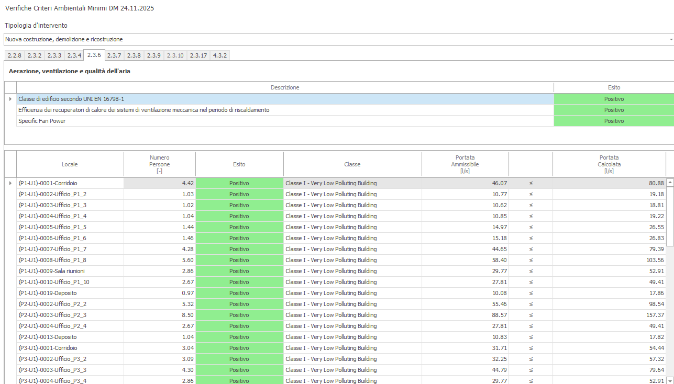The image size is (674, 384).
Task: Click the Classe column header
Action: (x=352, y=164)
